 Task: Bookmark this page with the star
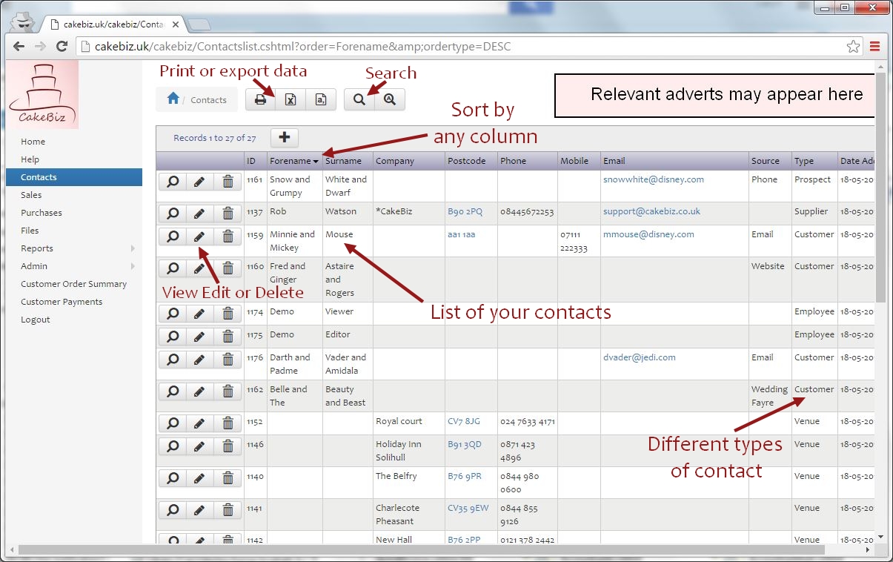[x=852, y=45]
